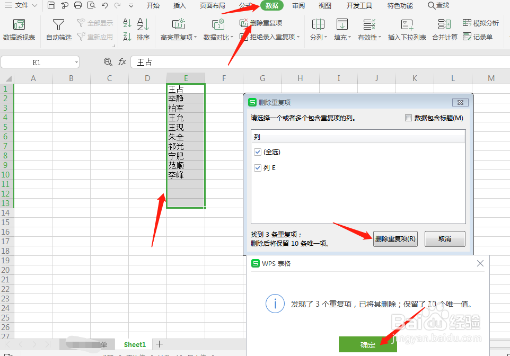510x356 pixels.
Task: Click 删除重复项 in the ribbon
Action: click(x=261, y=23)
